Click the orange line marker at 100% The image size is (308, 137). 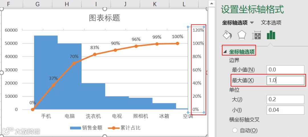tap(177, 43)
